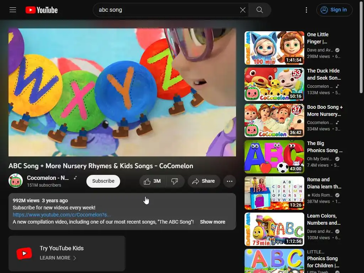Subscribe to the Cocomelon channel
The image size is (364, 273).
103,181
